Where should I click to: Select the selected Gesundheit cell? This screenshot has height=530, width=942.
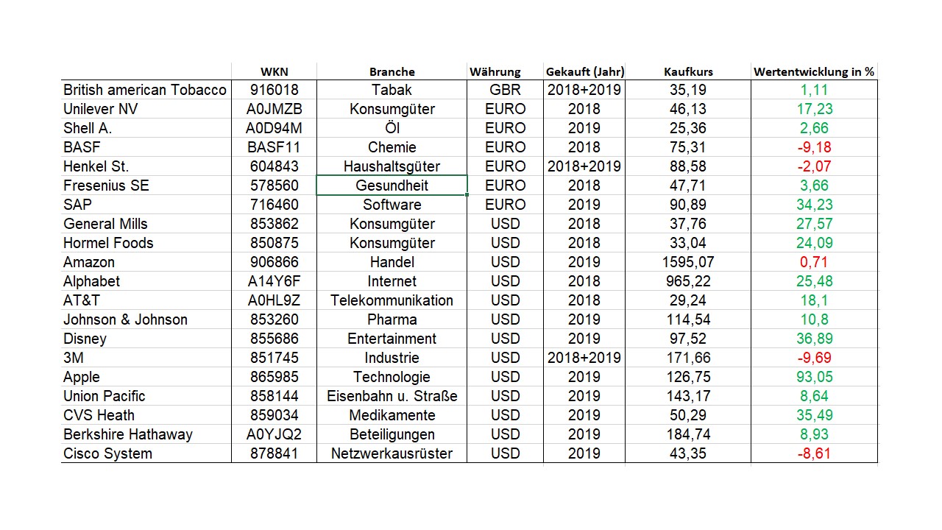[392, 185]
